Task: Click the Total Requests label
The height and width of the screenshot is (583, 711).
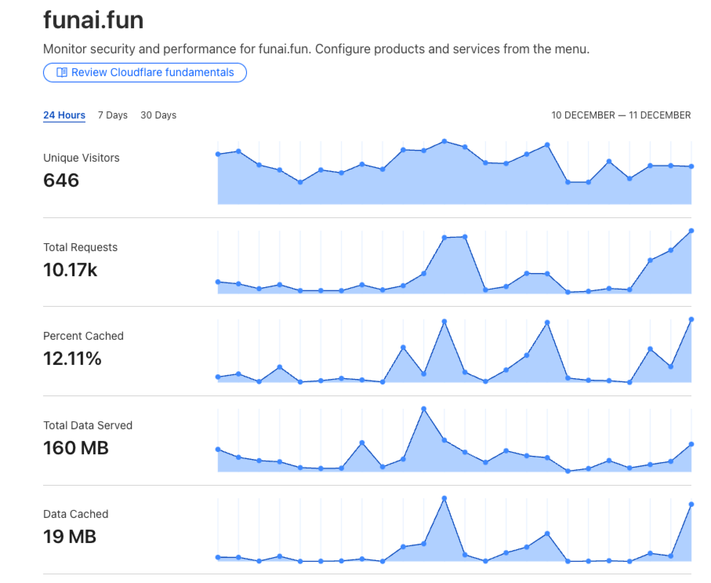Action: point(80,247)
